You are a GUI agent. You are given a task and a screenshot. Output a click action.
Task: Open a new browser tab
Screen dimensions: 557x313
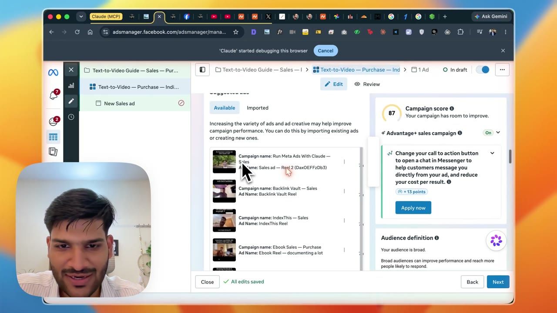(445, 17)
